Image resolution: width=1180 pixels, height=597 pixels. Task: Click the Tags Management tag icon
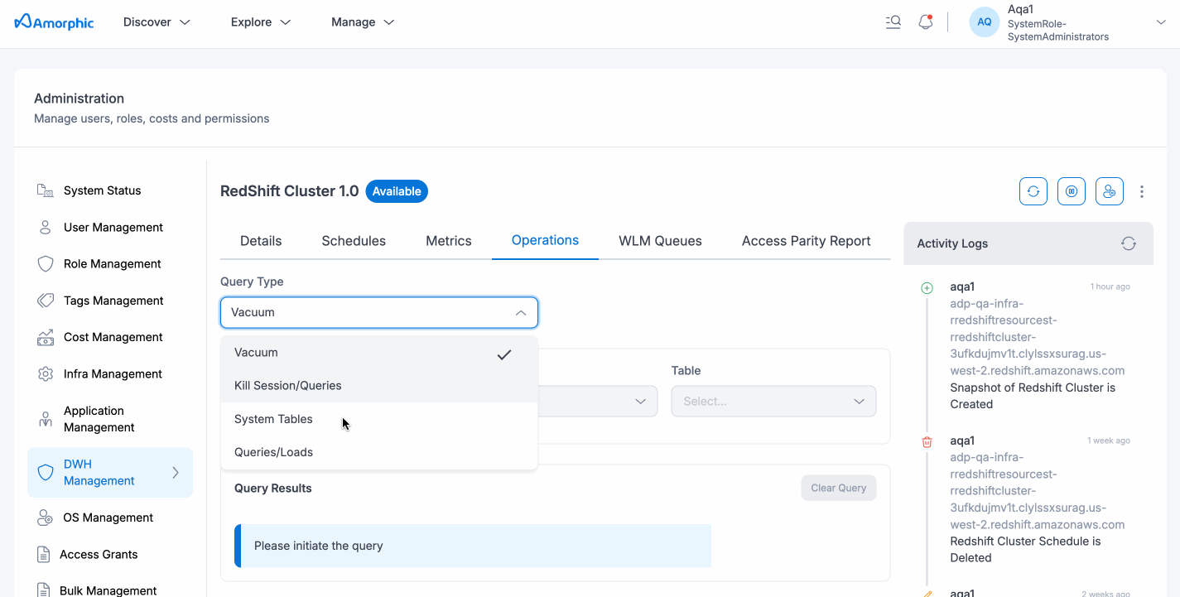[46, 301]
